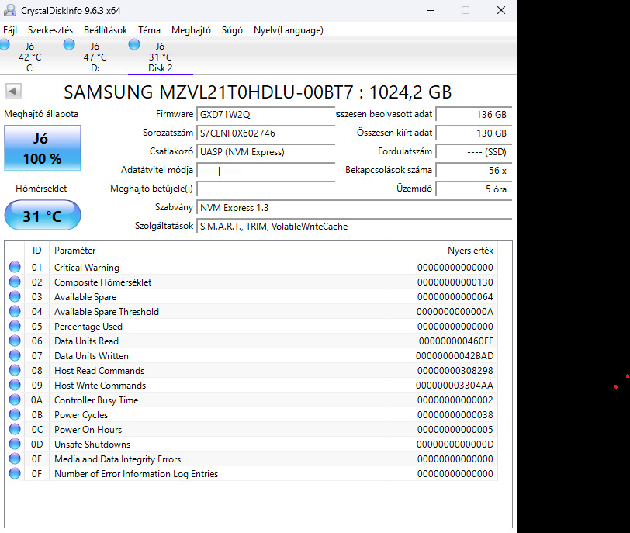Click the status orb beside Power On Hours
The image size is (630, 533).
coord(15,429)
